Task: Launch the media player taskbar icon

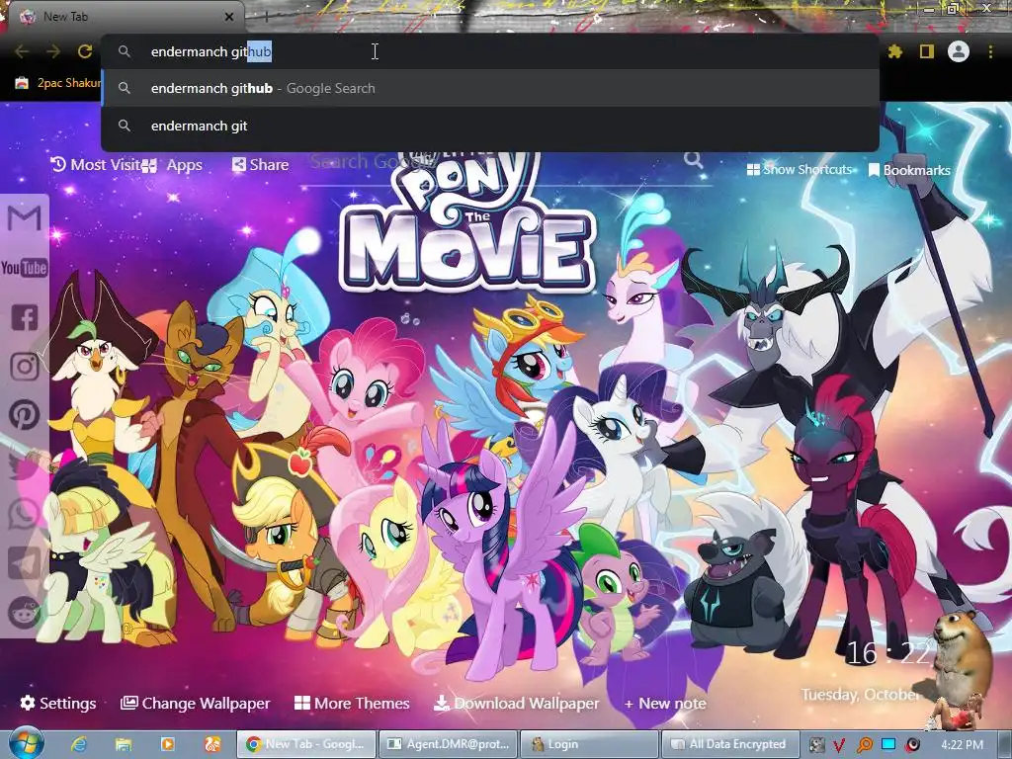Action: (x=168, y=744)
